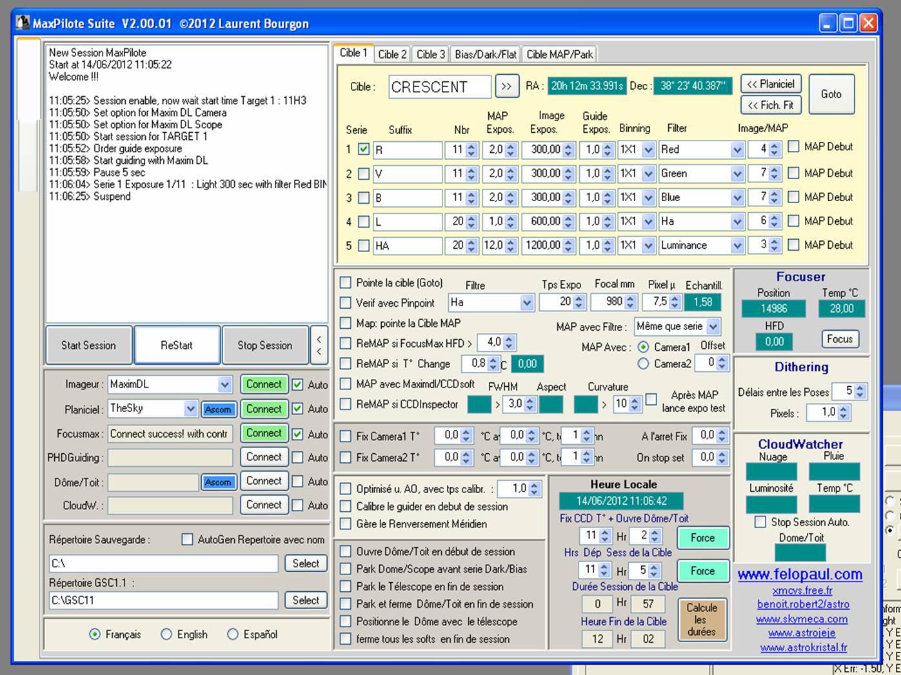Screen dimensions: 901x675
Task: Switch to the Bias/Dark/Flat tab
Action: coord(485,54)
